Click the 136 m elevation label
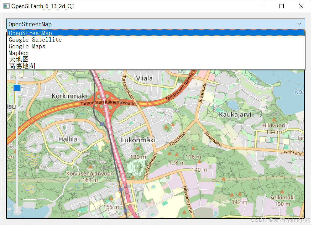The height and width of the screenshot is (225, 311). pos(138,157)
